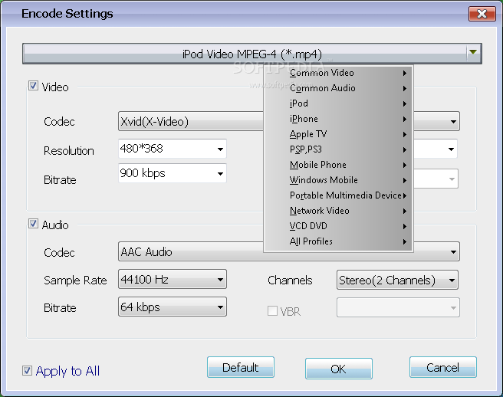503x397 pixels.
Task: Click the Apply to All label
Action: [x=67, y=371]
